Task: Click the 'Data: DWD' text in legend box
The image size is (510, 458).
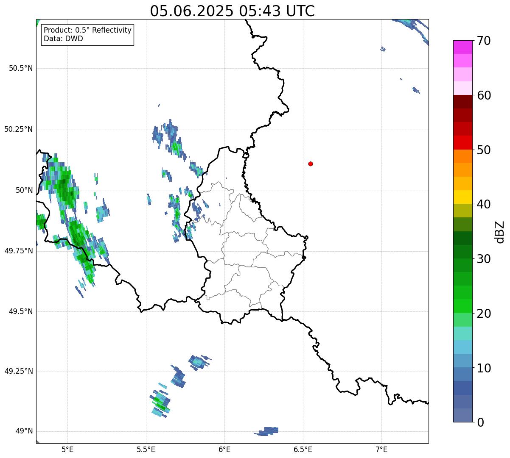Action: (x=63, y=39)
